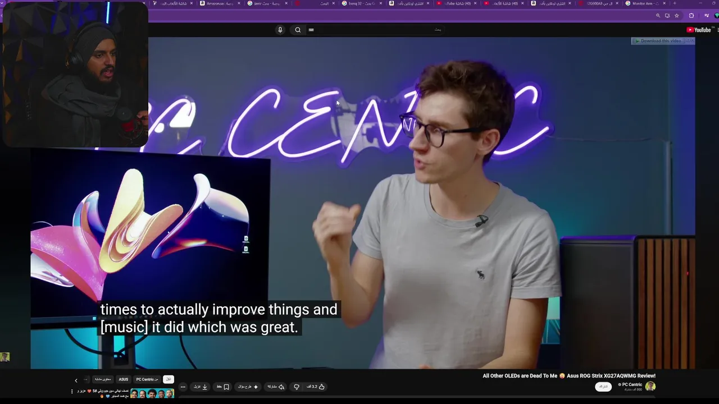Close the Monitor Arm browser tab

pos(665,3)
